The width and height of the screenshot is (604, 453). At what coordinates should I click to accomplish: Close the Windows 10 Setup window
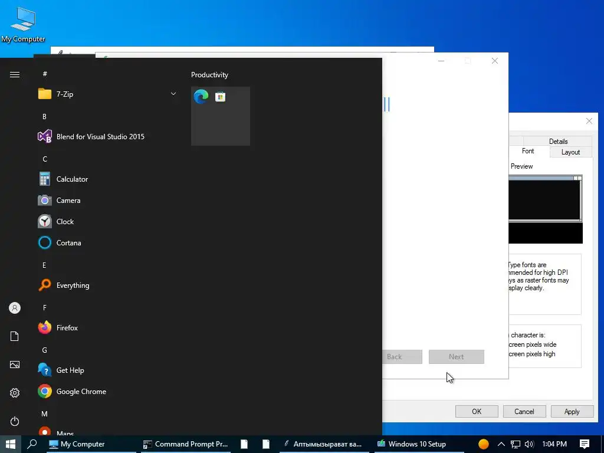[x=495, y=61]
